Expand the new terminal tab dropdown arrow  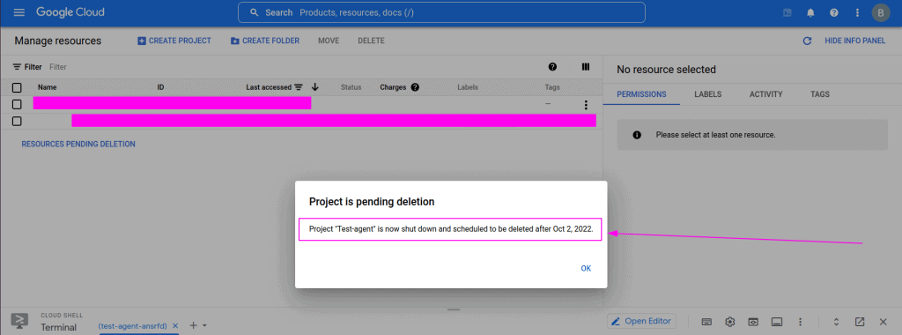tap(204, 326)
